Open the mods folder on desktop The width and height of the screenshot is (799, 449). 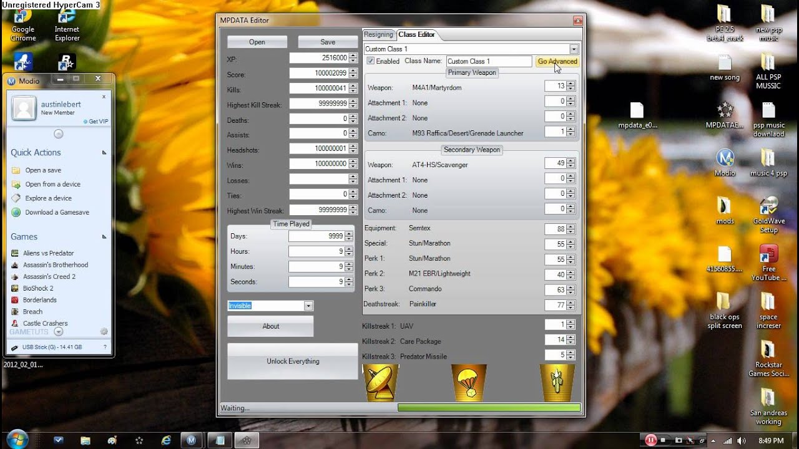[x=725, y=211]
